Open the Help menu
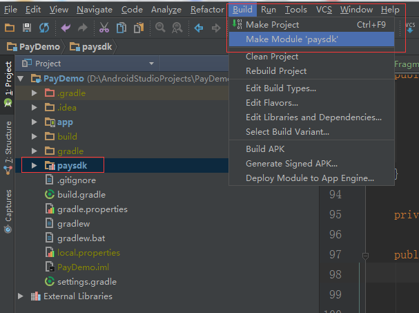 [x=390, y=10]
